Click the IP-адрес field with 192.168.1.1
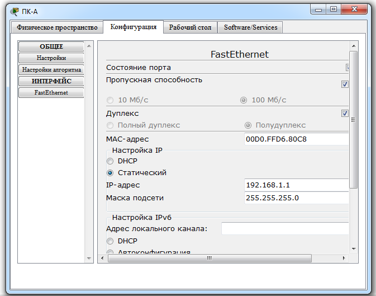The width and height of the screenshot is (376, 296). [x=297, y=185]
